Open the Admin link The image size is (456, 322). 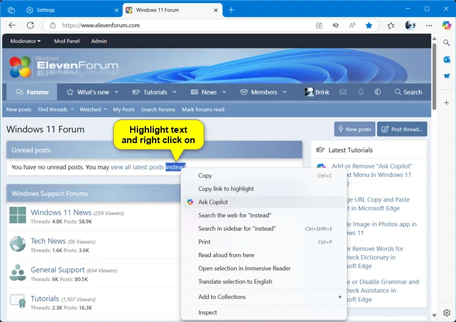click(99, 41)
